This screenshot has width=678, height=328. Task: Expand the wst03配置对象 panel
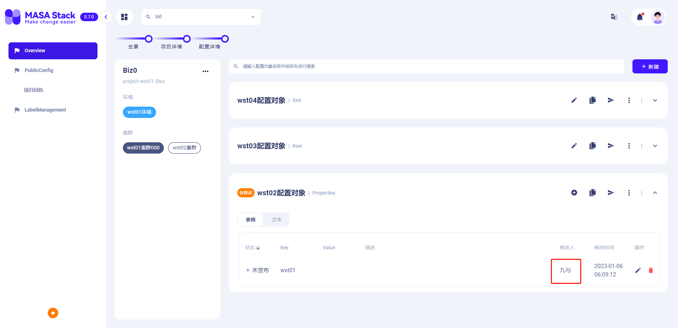655,146
